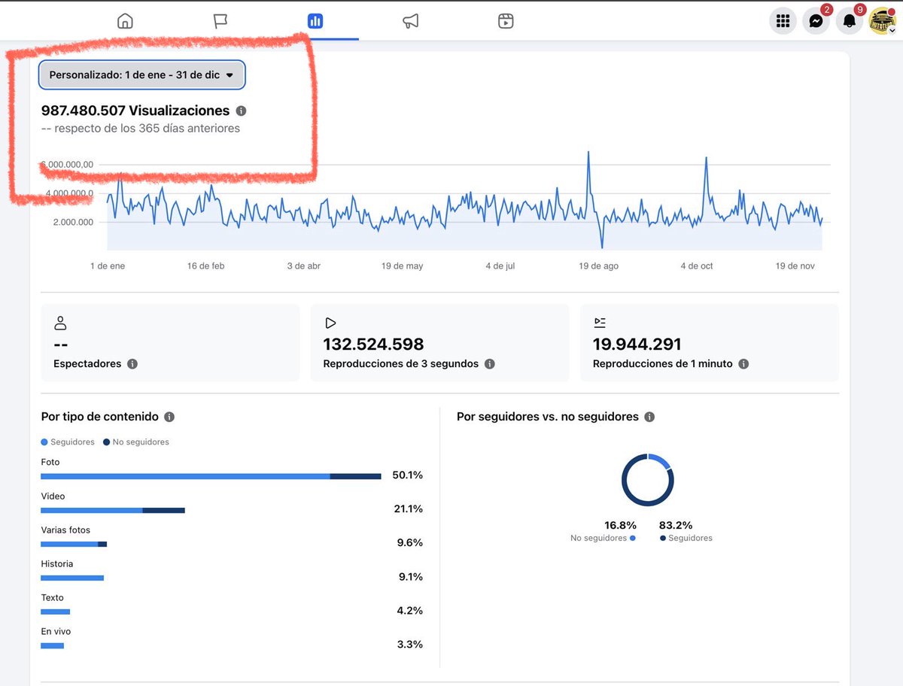903x686 pixels.
Task: Toggle No seguidores legend in content type chart
Action: pos(136,442)
